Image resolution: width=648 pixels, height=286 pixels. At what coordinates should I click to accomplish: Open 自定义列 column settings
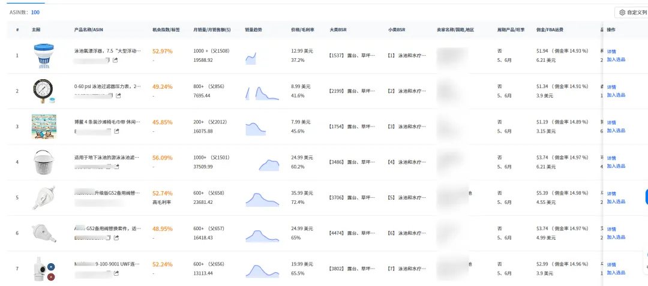pos(632,13)
